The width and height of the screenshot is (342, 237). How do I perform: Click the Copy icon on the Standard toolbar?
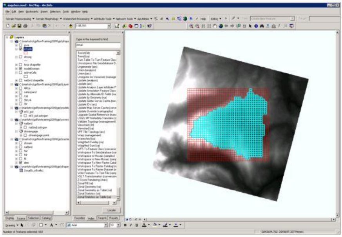38,26
